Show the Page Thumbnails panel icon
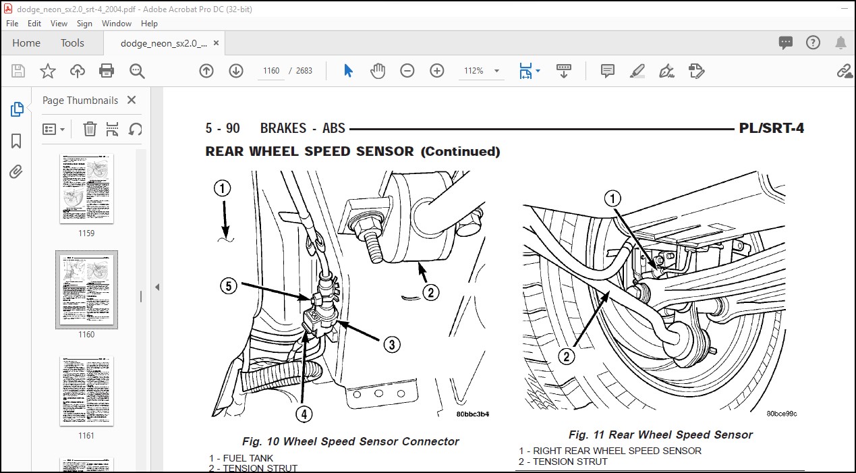Screen dimensions: 856x473 pyautogui.click(x=17, y=109)
